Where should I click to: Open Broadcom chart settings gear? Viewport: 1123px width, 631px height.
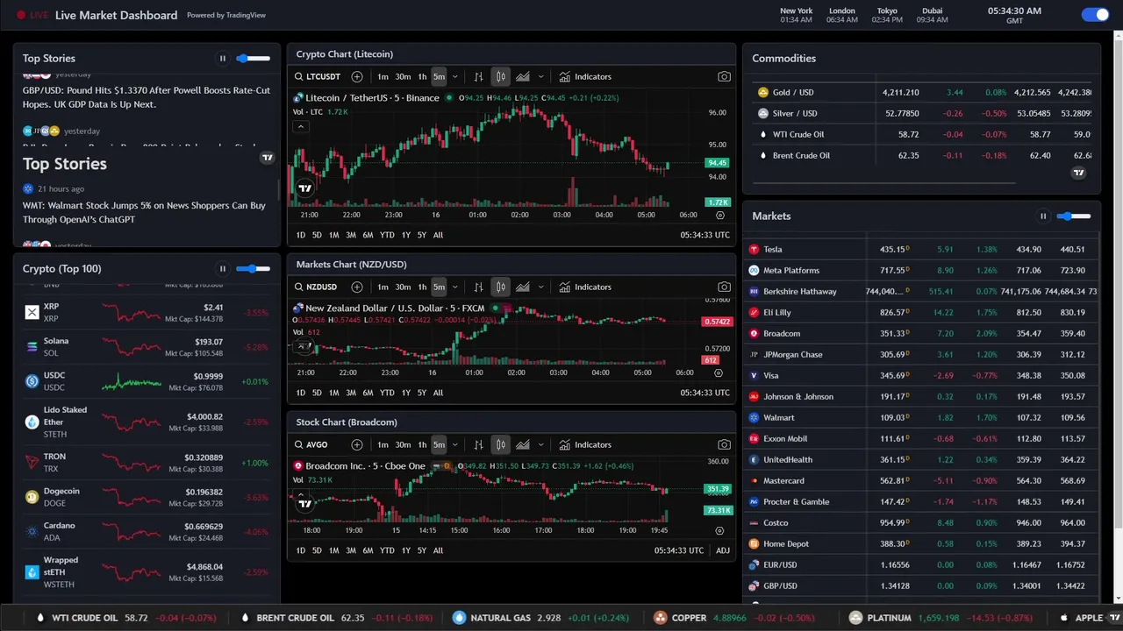click(x=719, y=530)
